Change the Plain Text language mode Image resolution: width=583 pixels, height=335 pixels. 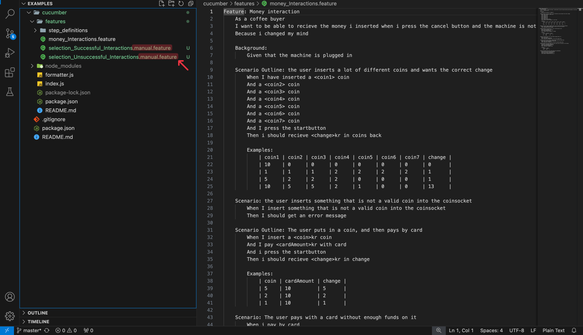click(x=553, y=330)
